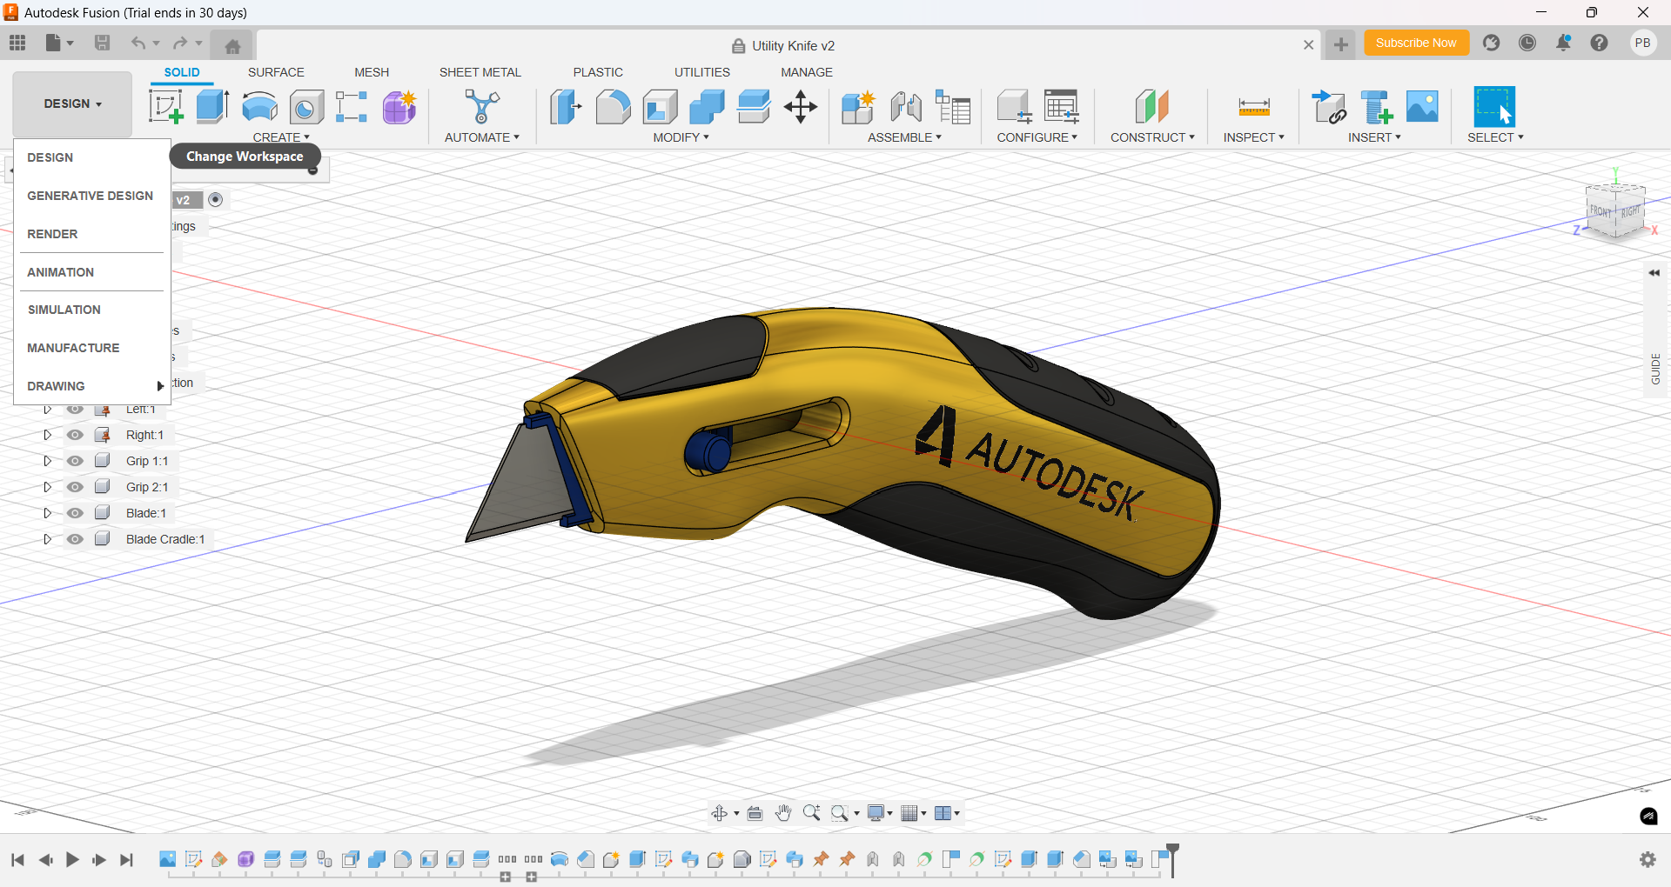Jump to timeline end

(126, 860)
